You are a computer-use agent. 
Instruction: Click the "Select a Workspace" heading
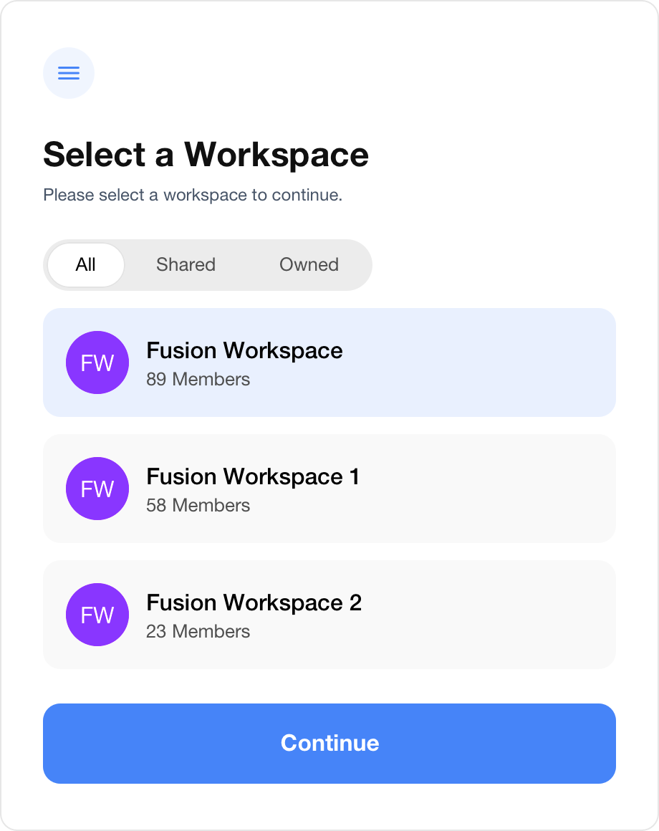[206, 155]
